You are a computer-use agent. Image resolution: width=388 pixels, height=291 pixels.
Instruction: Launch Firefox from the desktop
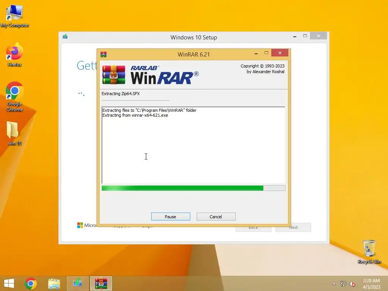point(15,55)
